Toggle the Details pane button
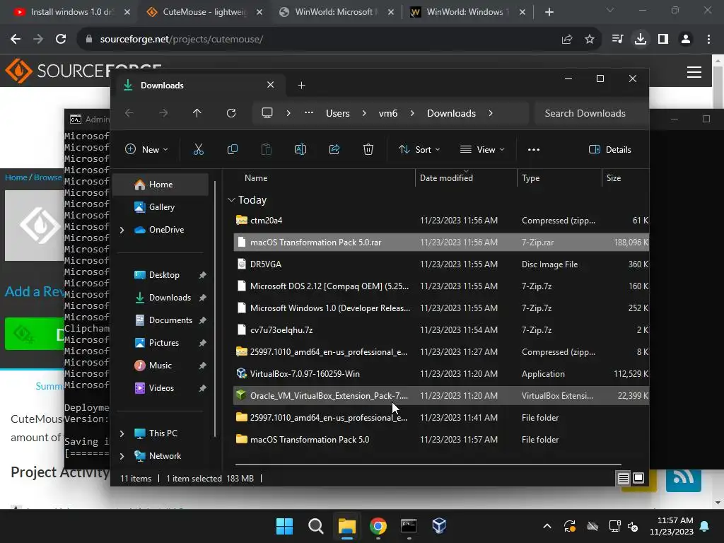This screenshot has height=543, width=724. click(x=610, y=149)
